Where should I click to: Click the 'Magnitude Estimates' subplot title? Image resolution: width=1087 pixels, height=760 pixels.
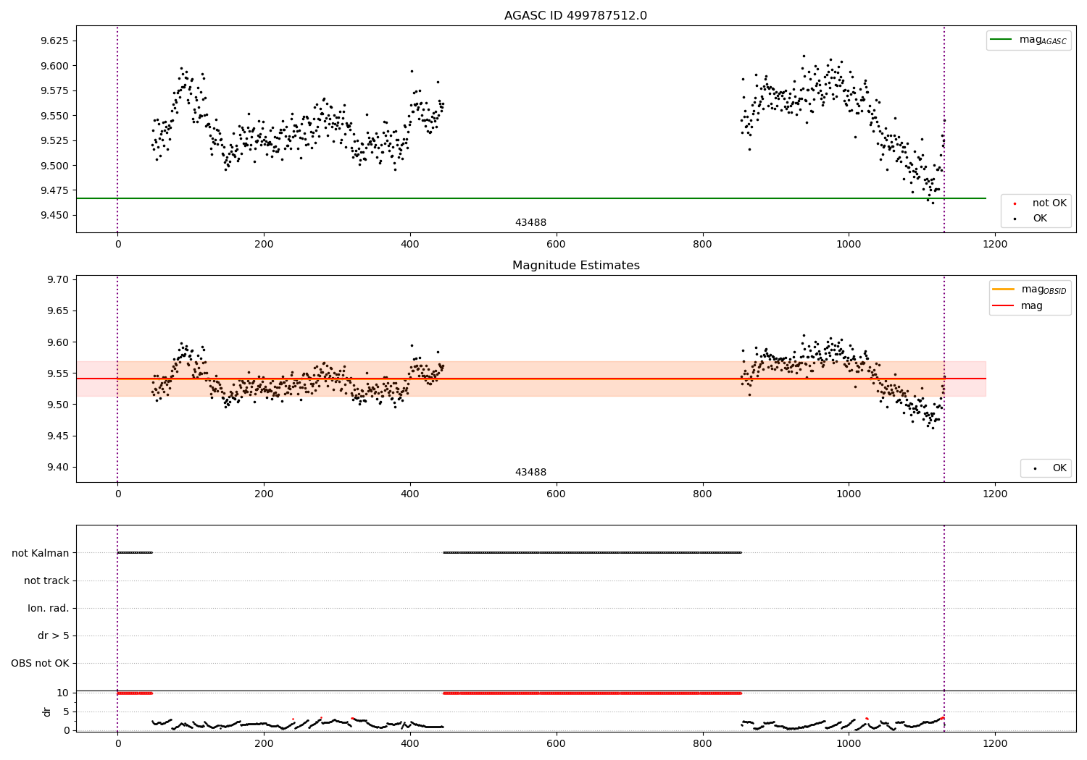tap(575, 266)
